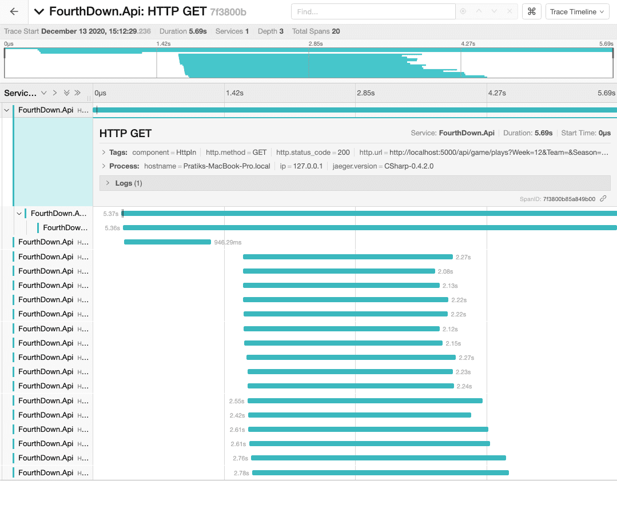Viewport: 617px width, 505px height.
Task: Click the locate matching span target icon
Action: (x=463, y=11)
